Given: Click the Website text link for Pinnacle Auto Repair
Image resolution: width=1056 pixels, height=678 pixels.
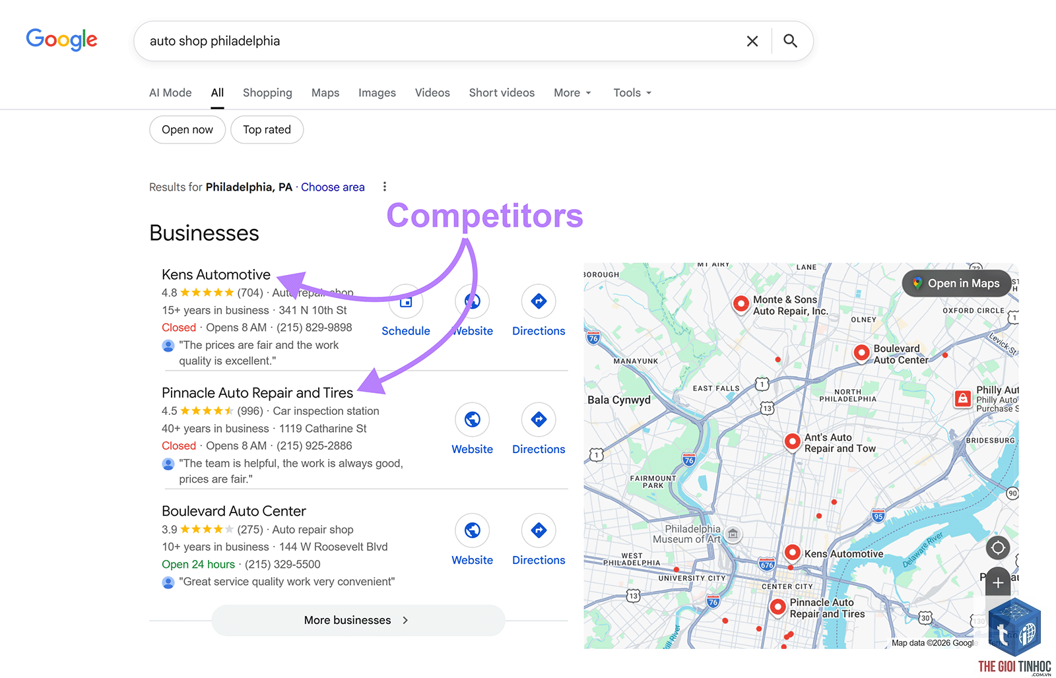Looking at the screenshot, I should (472, 449).
